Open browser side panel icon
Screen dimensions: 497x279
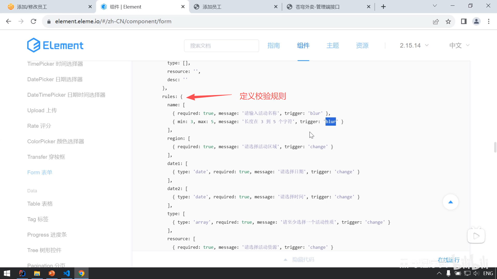pos(464,21)
